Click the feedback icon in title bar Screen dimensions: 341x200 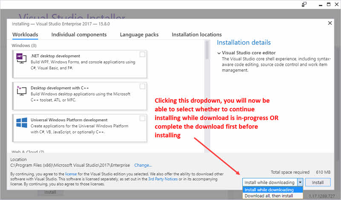(x=304, y=4)
